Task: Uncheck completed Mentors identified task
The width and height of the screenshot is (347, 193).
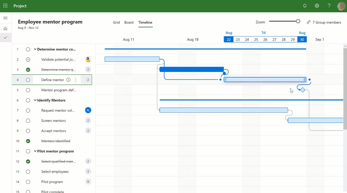Action: click(28, 141)
